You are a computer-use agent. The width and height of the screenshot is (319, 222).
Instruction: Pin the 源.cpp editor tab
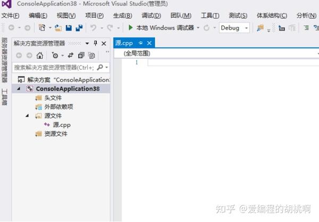click(140, 43)
